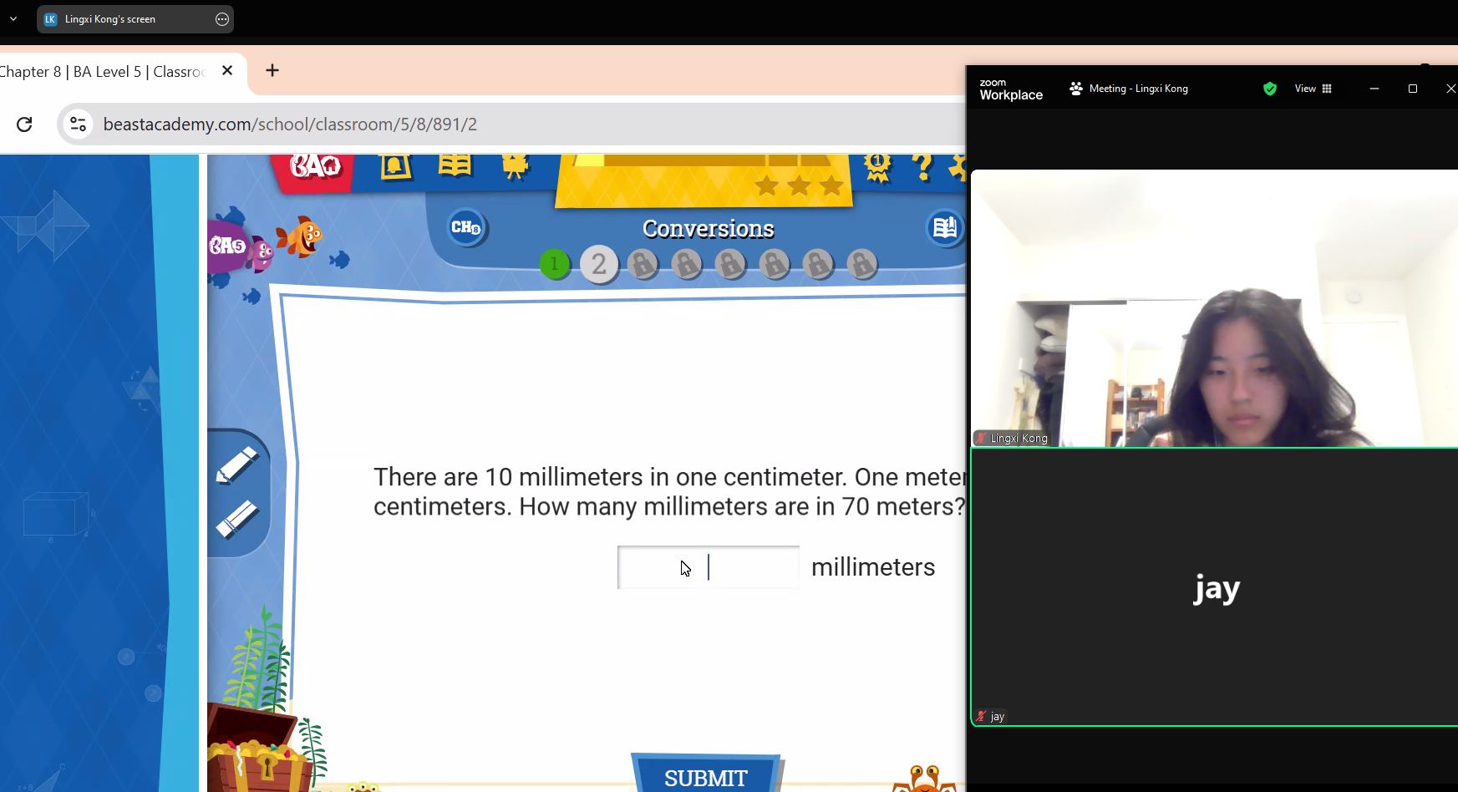Click the Zoom encryption shield icon
The image size is (1458, 792).
pyautogui.click(x=1270, y=89)
